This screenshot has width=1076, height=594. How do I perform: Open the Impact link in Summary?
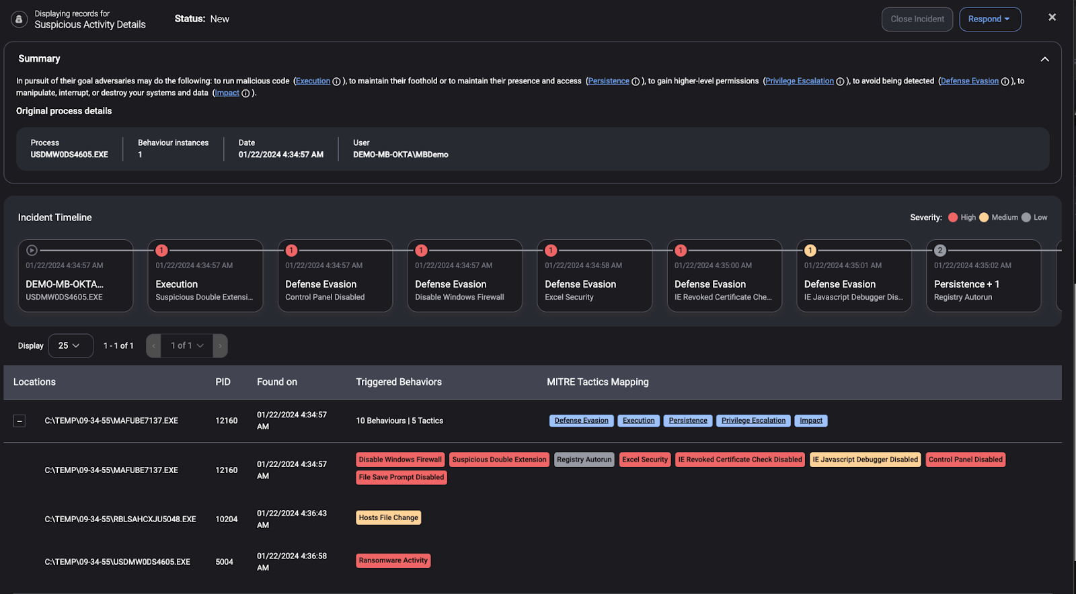pos(227,93)
